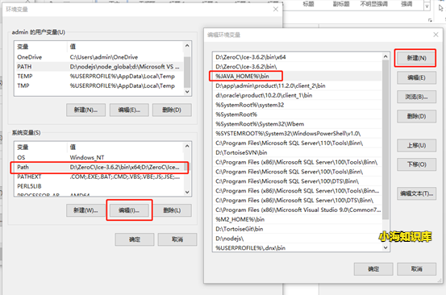Click 新建(N) in the path editor dialog
The height and width of the screenshot is (295, 446).
coord(416,58)
